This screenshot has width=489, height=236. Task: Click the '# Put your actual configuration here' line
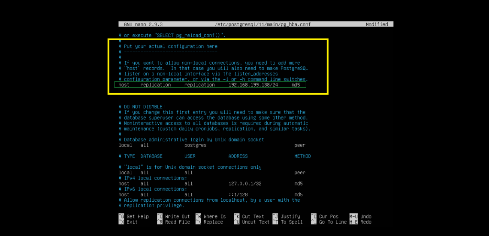pyautogui.click(x=168, y=46)
